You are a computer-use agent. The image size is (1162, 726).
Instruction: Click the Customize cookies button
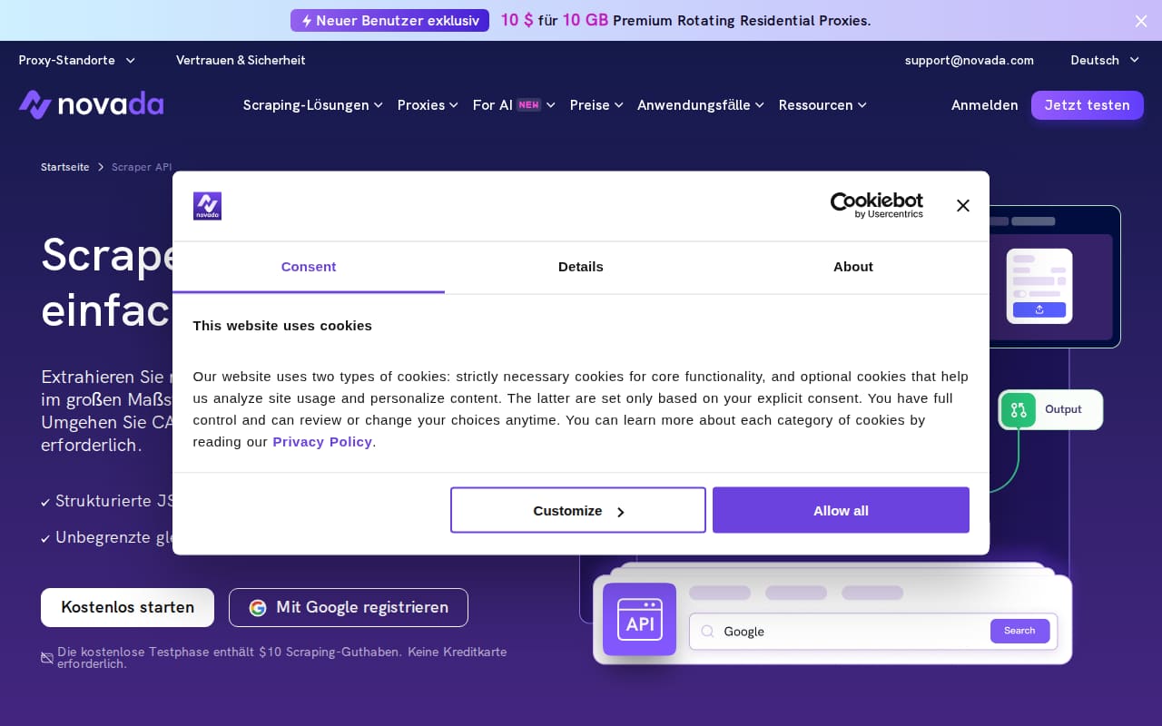click(x=578, y=510)
